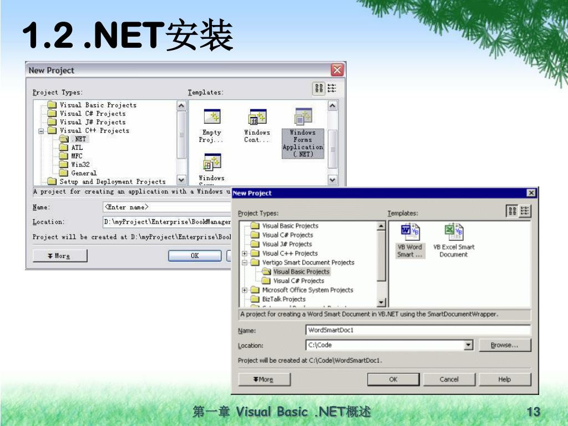The image size is (568, 426).
Task: Click the Location field in back dialog
Action: point(167,222)
